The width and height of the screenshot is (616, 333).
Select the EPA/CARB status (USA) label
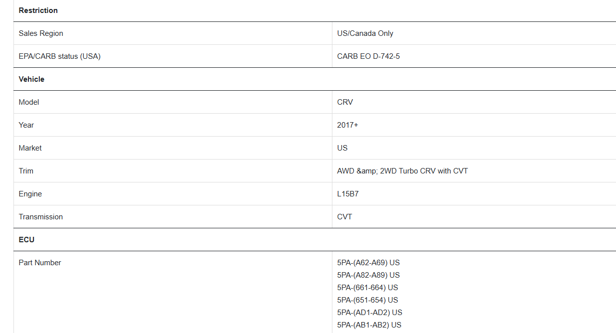(60, 56)
